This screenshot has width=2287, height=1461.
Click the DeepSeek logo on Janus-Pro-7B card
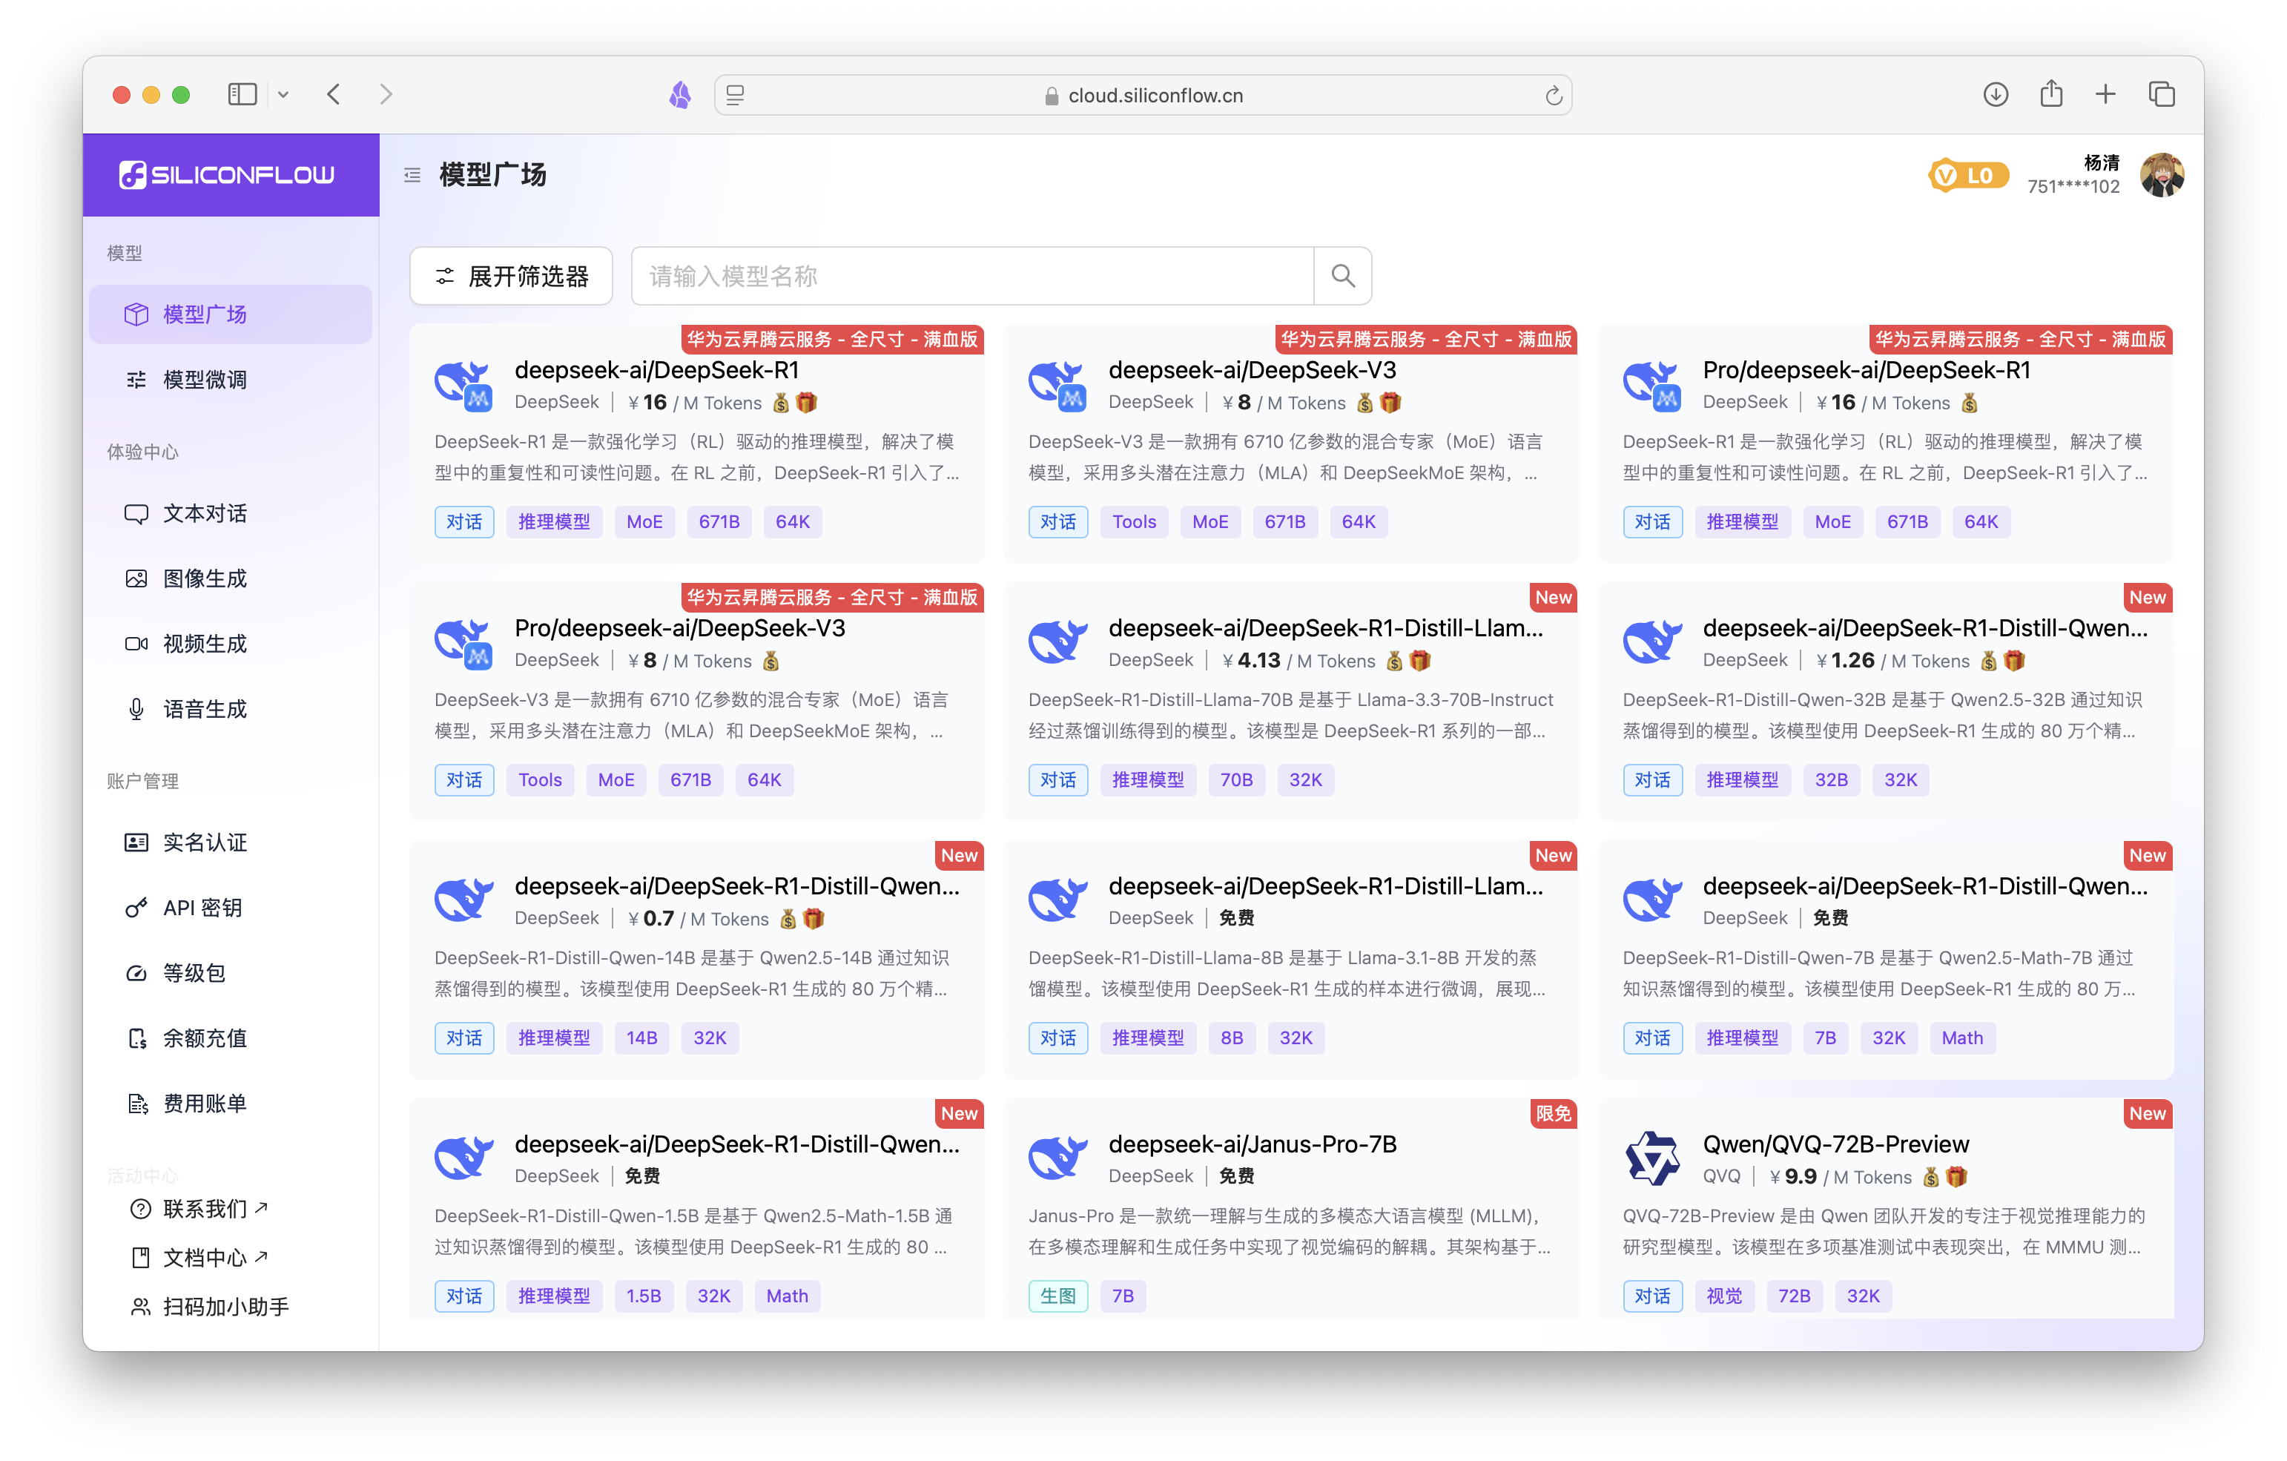click(x=1057, y=1158)
